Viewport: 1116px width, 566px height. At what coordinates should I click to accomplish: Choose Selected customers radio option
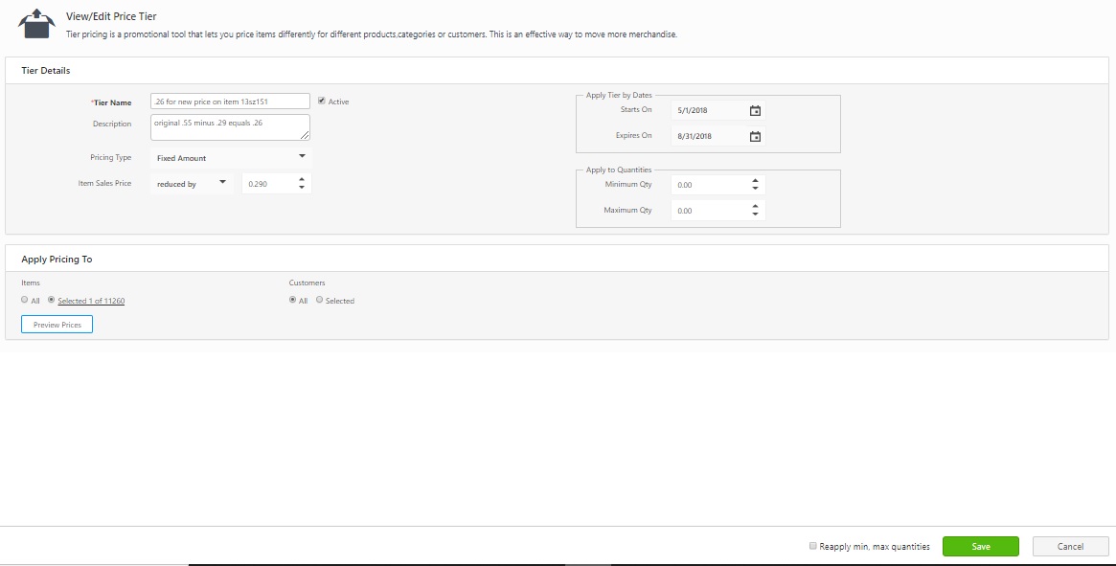pyautogui.click(x=320, y=300)
